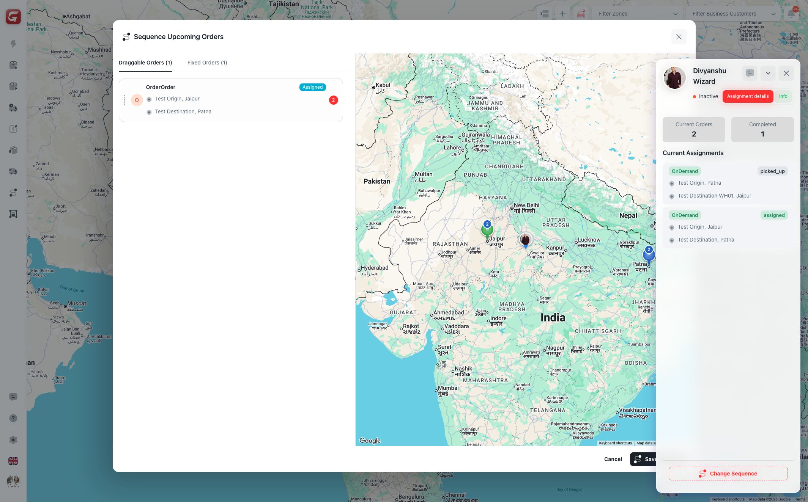Click the Assigned badge on the order card
808x502 pixels.
pos(313,87)
